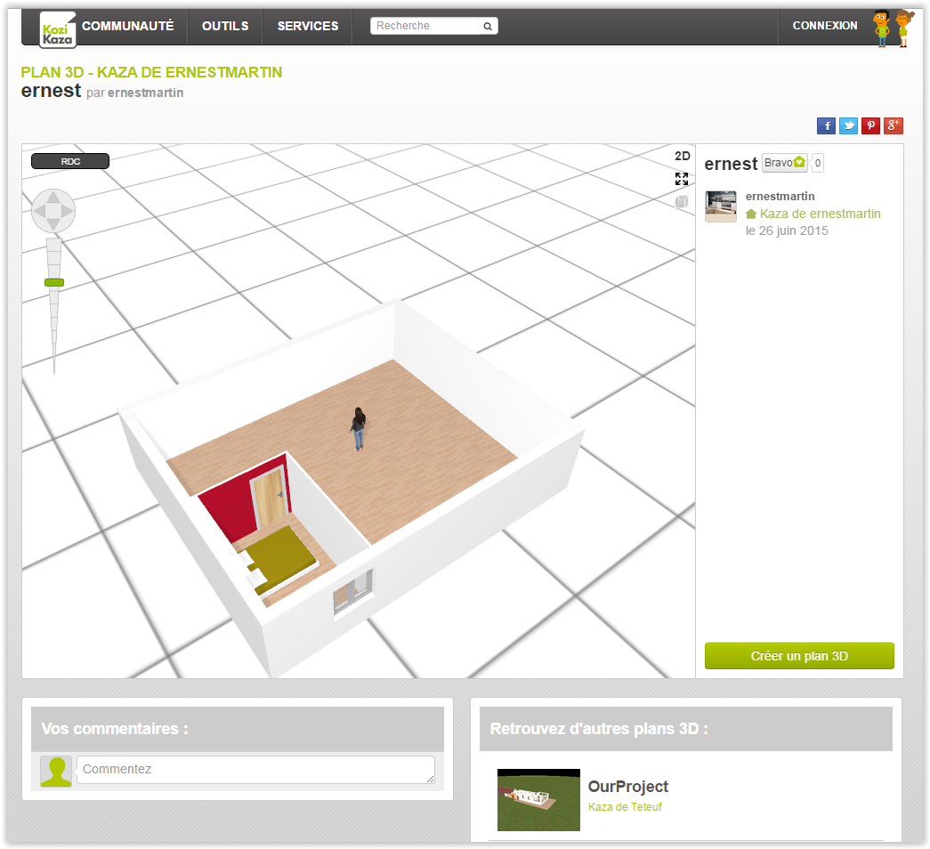Screen dimensions: 930x849
Task: Click the green zoom slider handle
Action: 54,282
